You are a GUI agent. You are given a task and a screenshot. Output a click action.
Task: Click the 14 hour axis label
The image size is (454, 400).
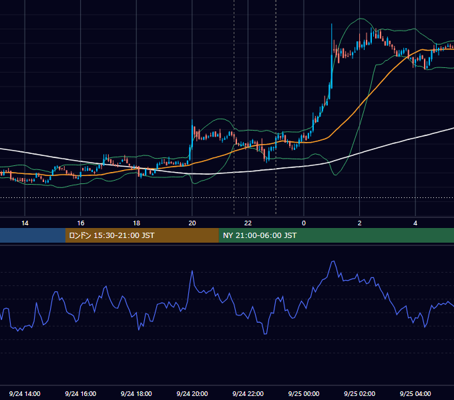click(25, 223)
